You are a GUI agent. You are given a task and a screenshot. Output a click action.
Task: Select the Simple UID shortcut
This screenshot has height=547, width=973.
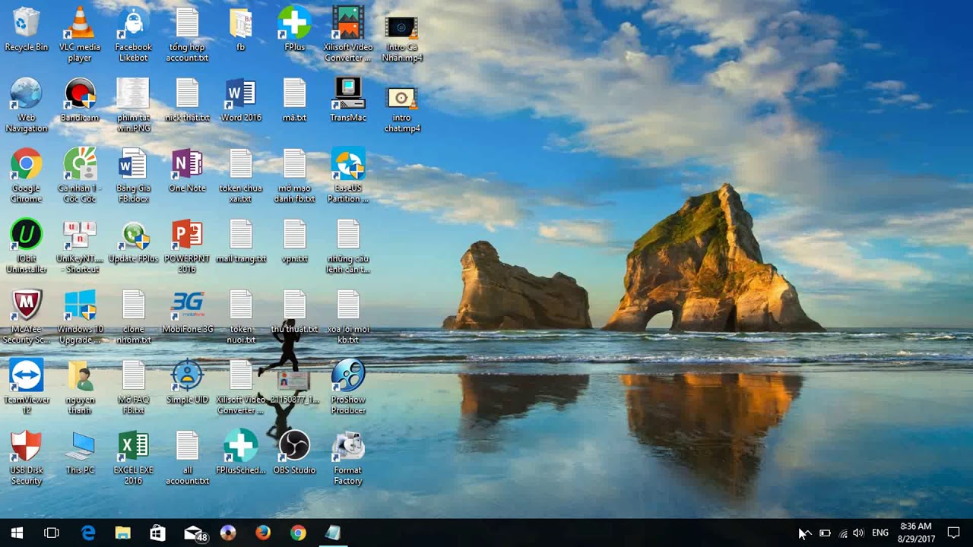[x=187, y=382]
